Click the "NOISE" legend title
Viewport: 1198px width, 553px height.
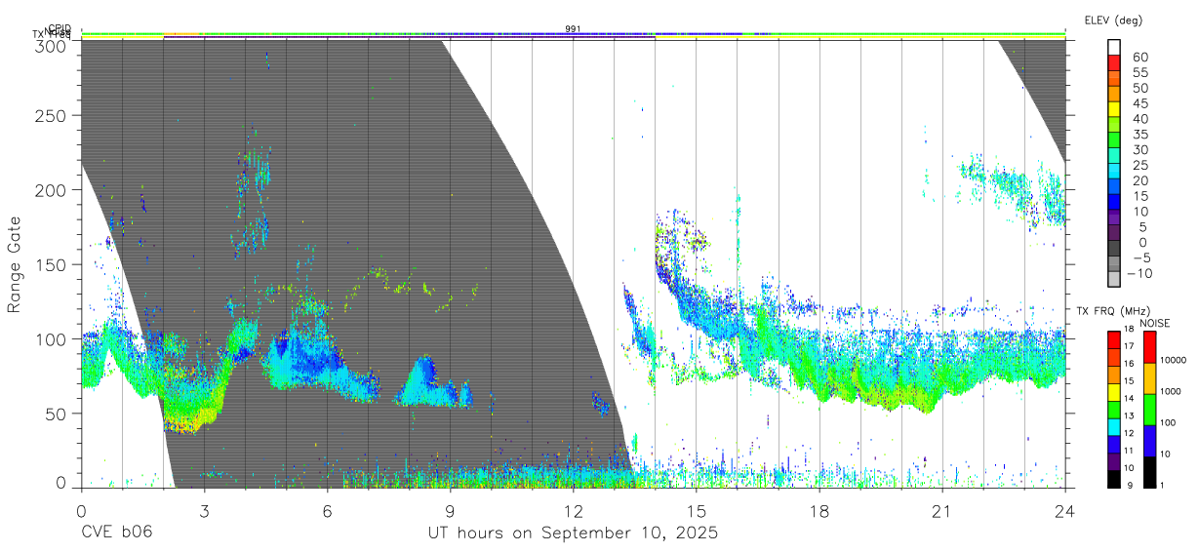coord(1154,323)
